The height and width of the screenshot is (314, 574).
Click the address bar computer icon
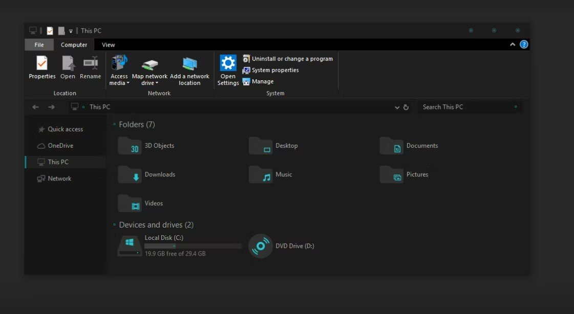75,107
